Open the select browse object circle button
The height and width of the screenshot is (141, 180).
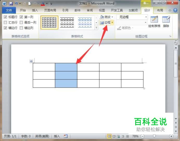[x=176, y=127]
